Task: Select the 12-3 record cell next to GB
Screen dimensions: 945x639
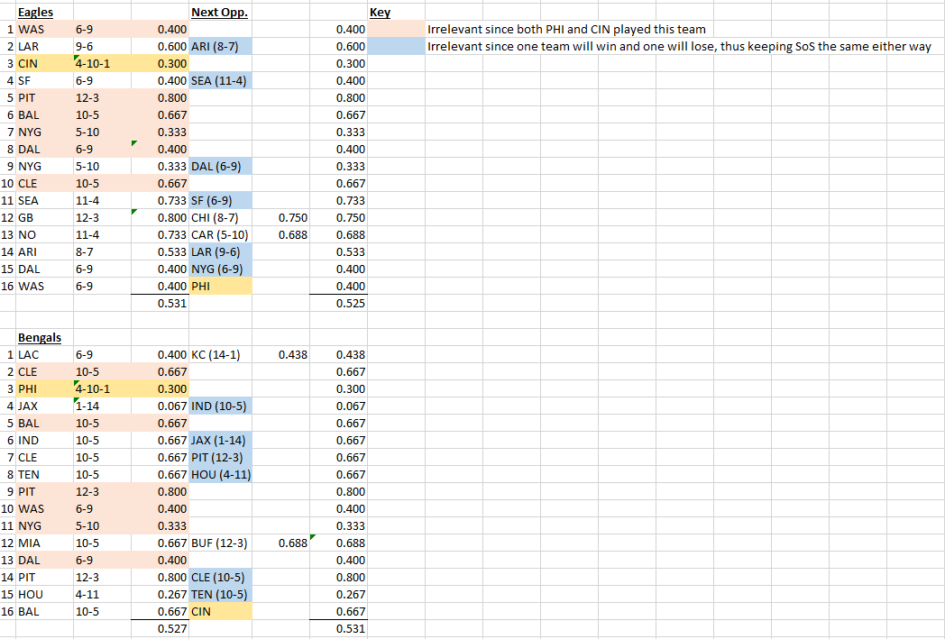Action: click(x=103, y=217)
